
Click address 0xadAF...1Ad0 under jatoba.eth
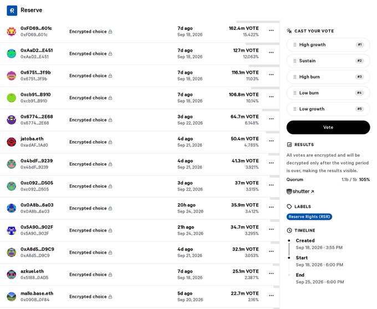(x=34, y=145)
